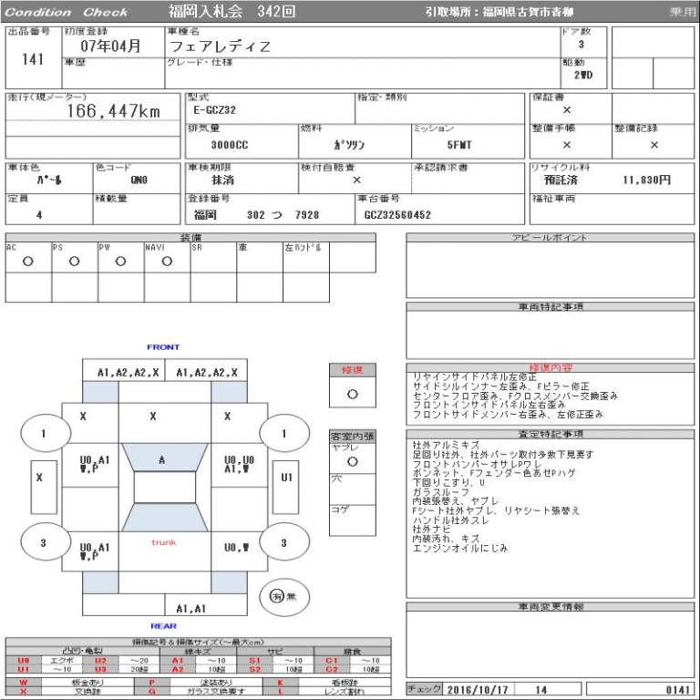Select the ヤブレ interior condition circle

click(x=352, y=461)
